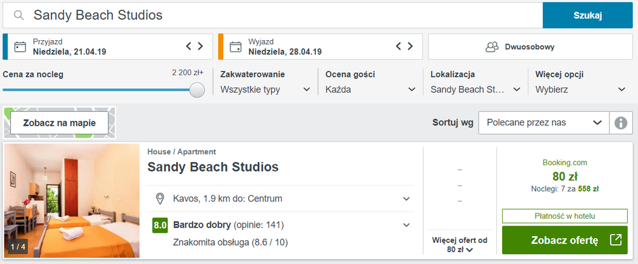Screen dimensions: 638x264
Task: Click the 80 zł price text
Action: click(565, 177)
